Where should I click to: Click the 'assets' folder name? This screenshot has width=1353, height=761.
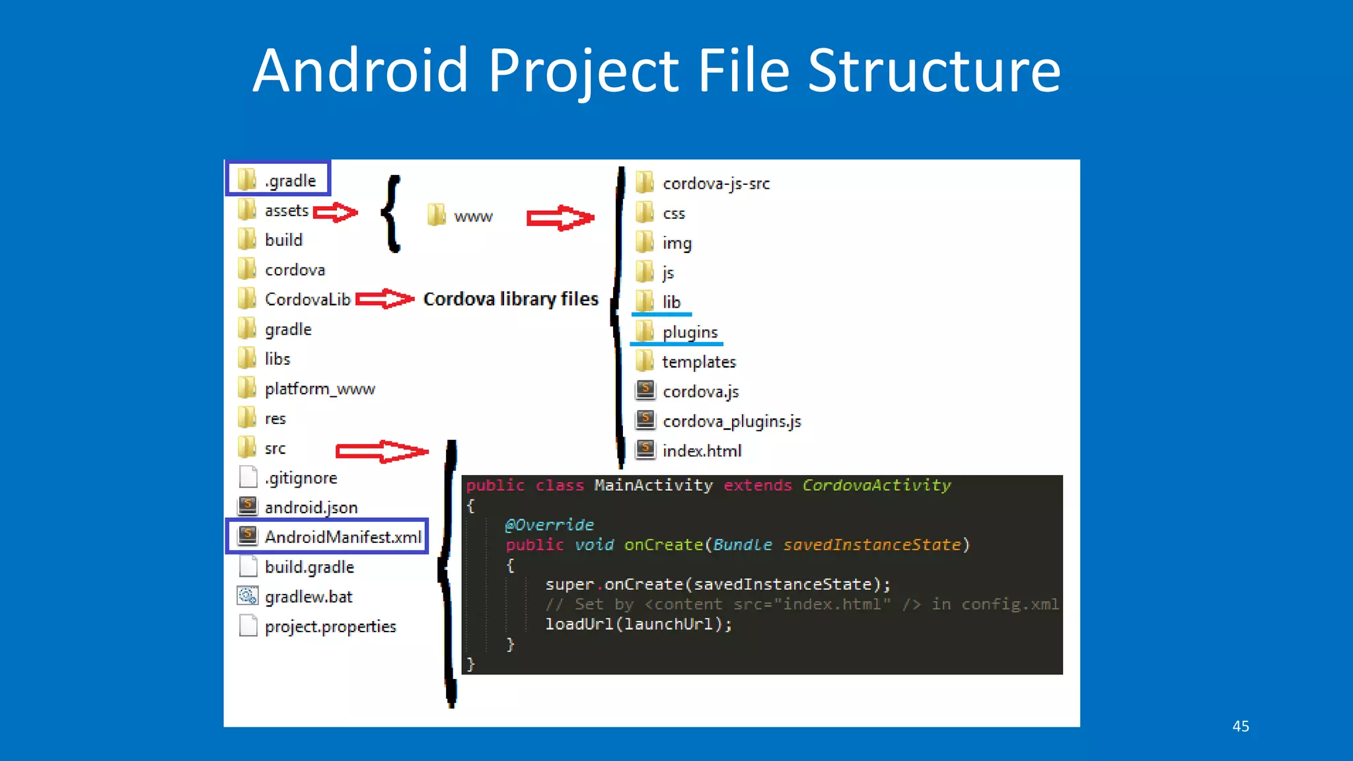tap(287, 211)
